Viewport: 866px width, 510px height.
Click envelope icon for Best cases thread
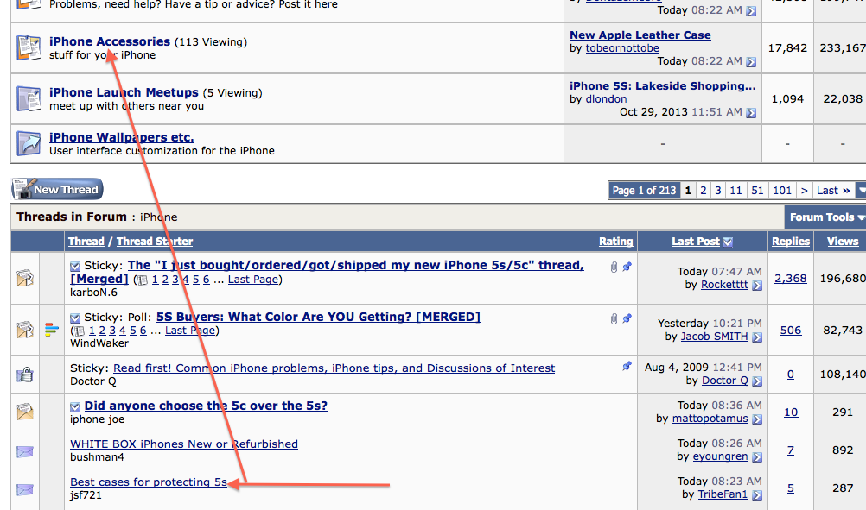click(x=25, y=489)
